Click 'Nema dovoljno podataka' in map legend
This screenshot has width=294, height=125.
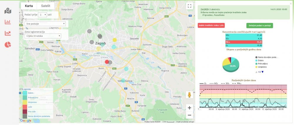[x=39, y=116]
